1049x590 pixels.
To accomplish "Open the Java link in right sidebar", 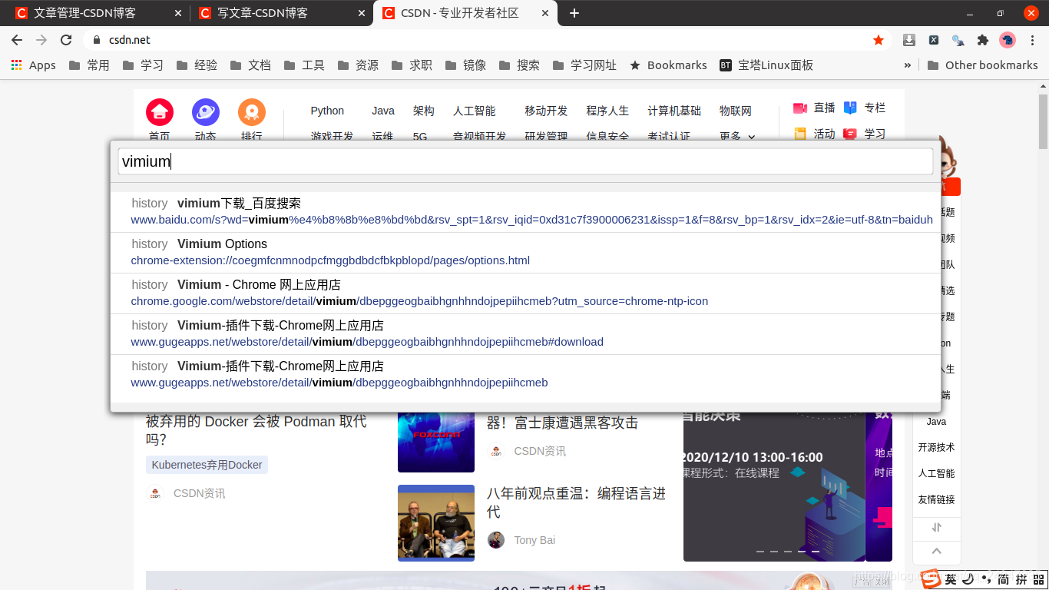I will point(936,421).
